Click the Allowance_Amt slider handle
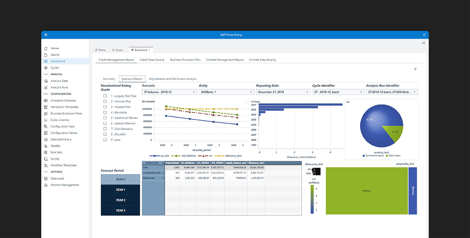470x238 pixels. (316, 171)
